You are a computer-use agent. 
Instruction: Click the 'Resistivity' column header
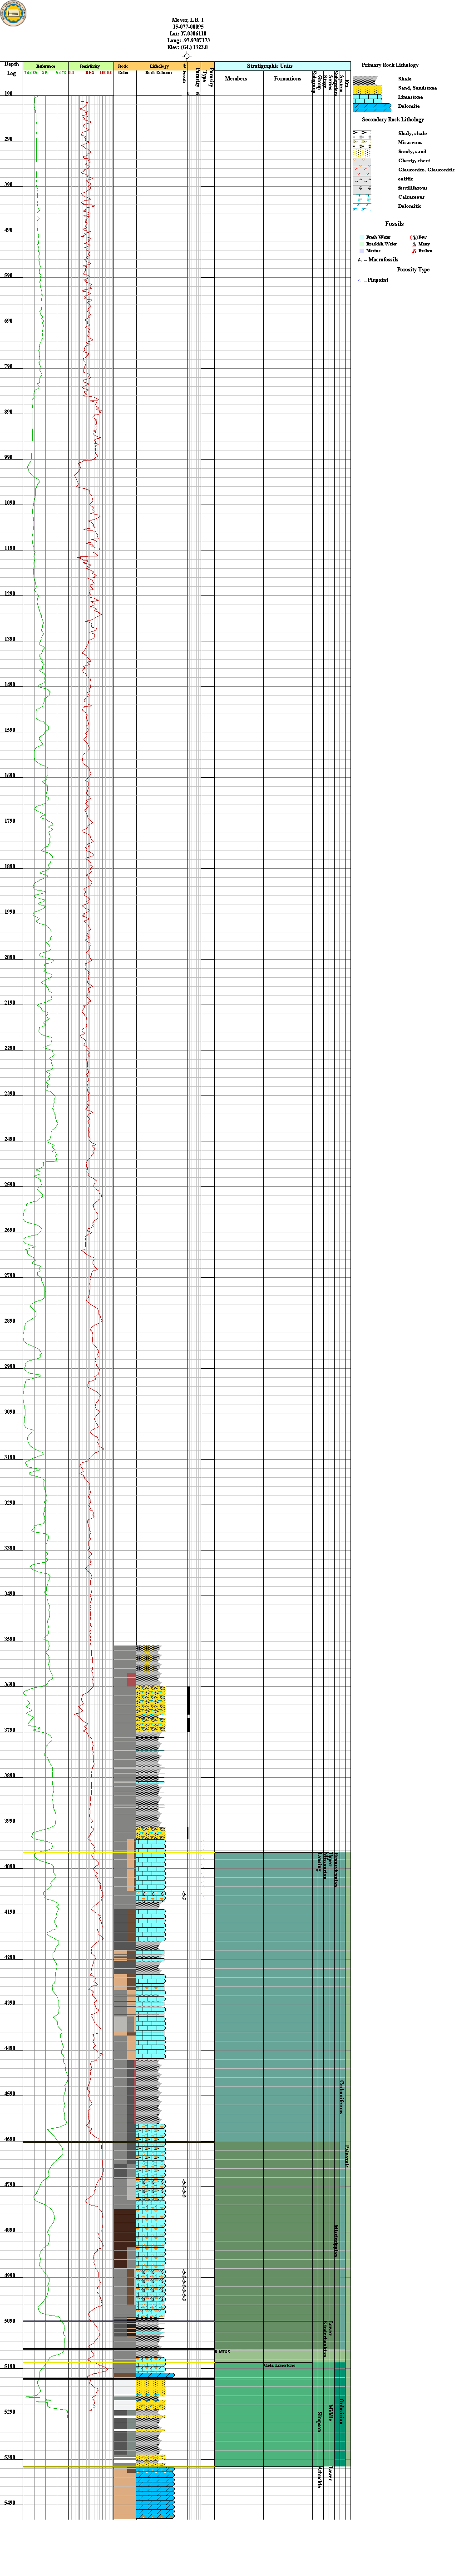click(x=90, y=66)
